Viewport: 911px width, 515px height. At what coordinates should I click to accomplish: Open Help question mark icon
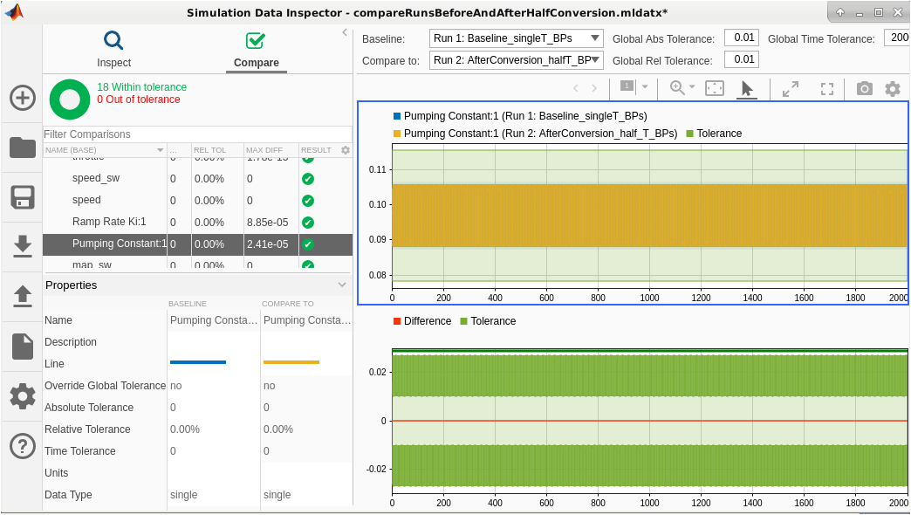coord(22,446)
